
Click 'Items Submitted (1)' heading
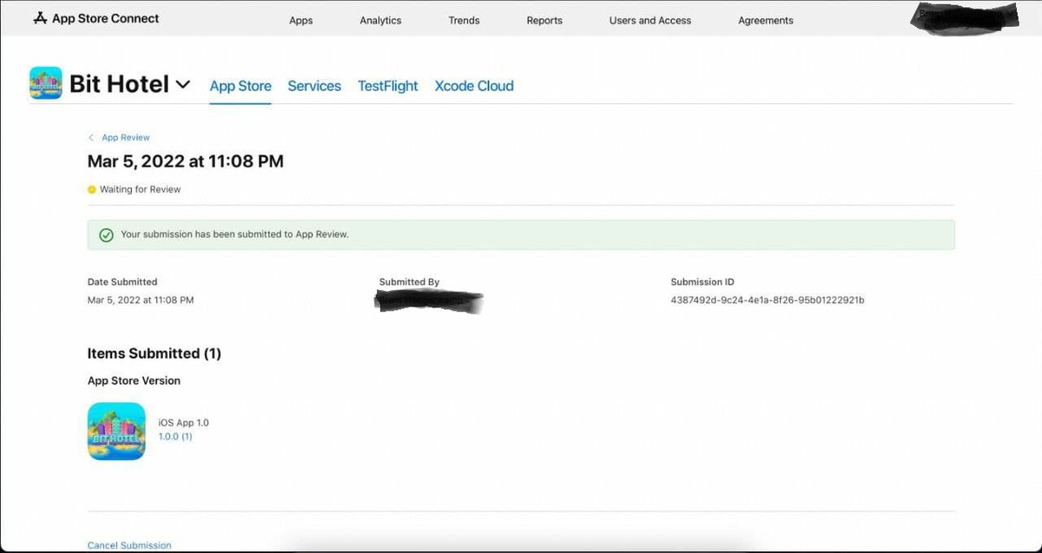tap(155, 353)
